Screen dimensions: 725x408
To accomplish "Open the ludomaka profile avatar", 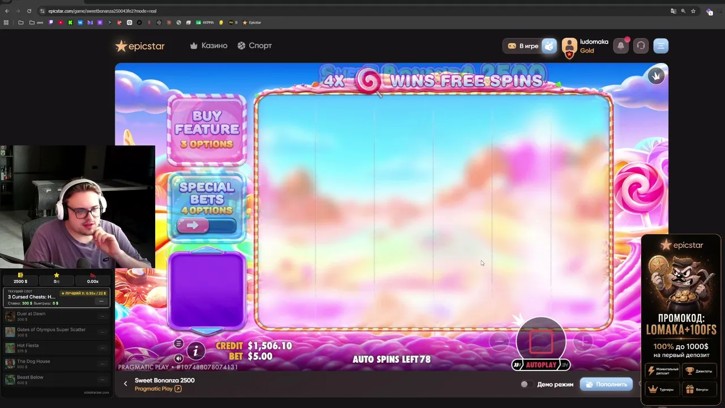I will 569,46.
